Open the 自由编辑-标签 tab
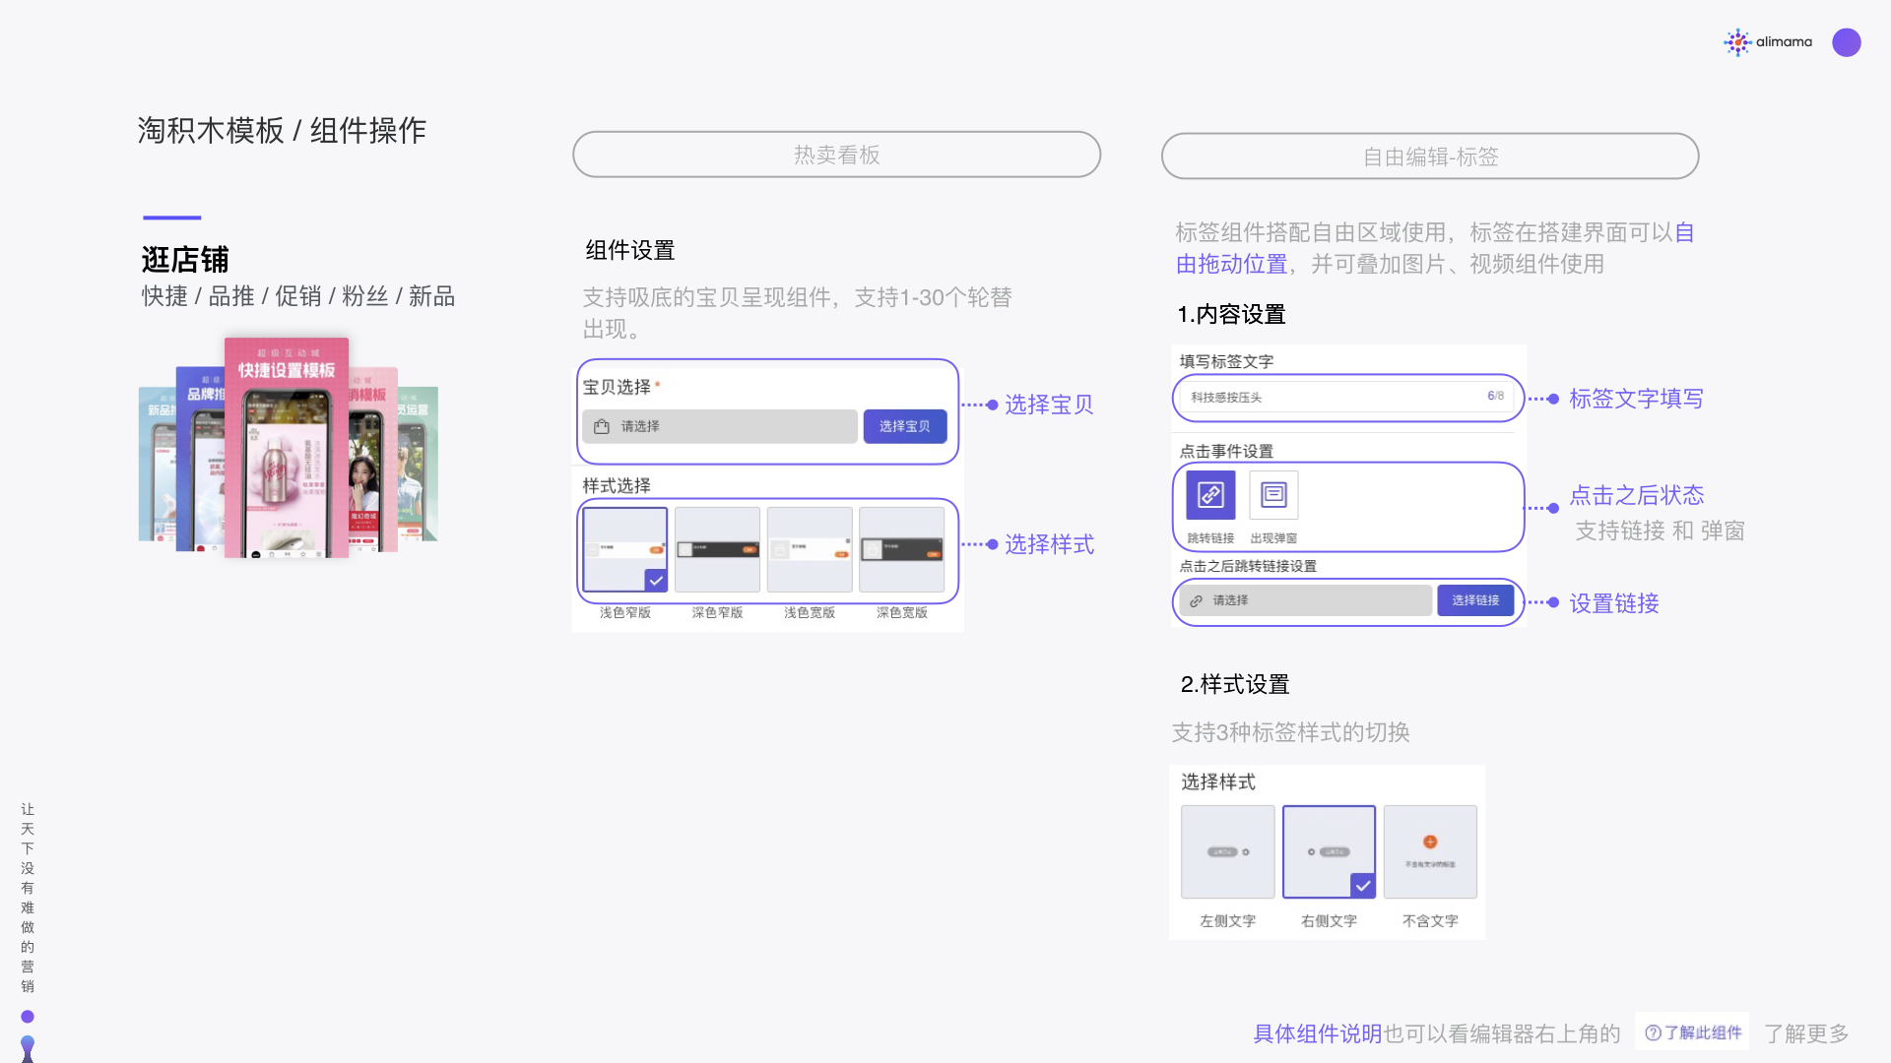The image size is (1891, 1063). (1430, 156)
